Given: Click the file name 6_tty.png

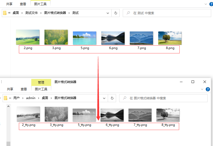Looking at the screenshot, I should [112, 125].
